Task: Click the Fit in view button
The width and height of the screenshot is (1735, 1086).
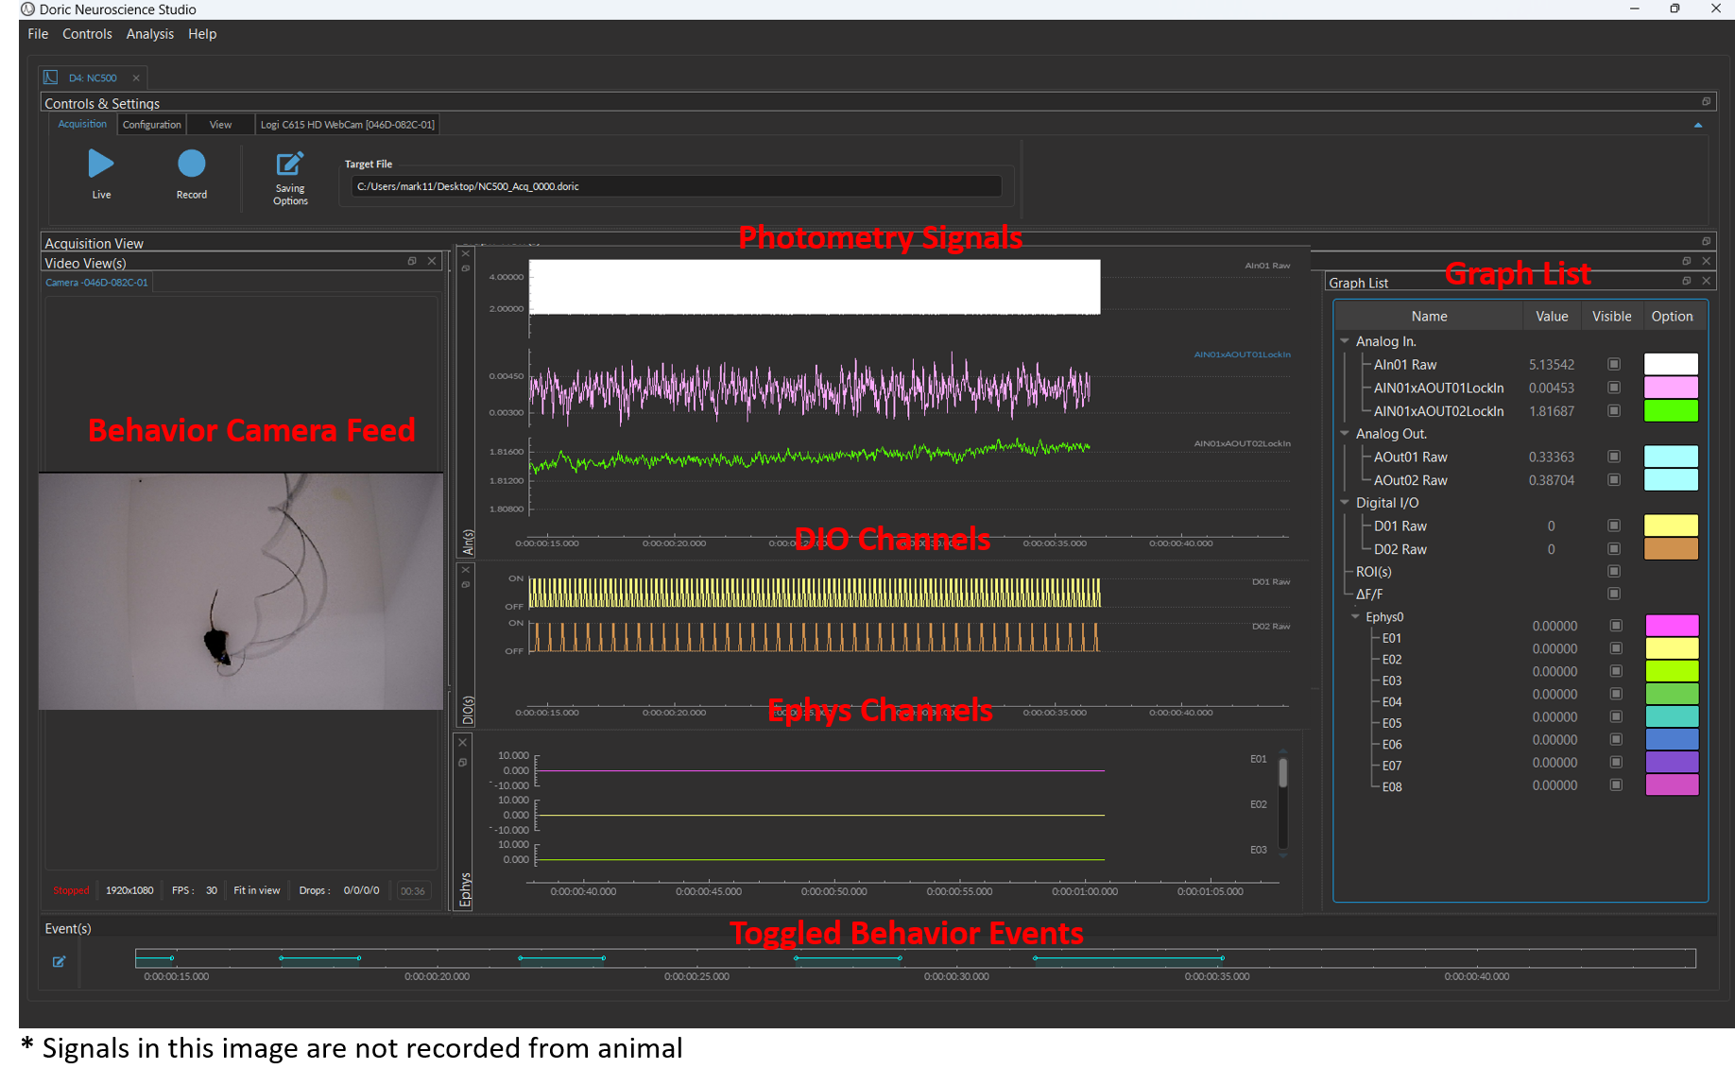Action: 256,889
